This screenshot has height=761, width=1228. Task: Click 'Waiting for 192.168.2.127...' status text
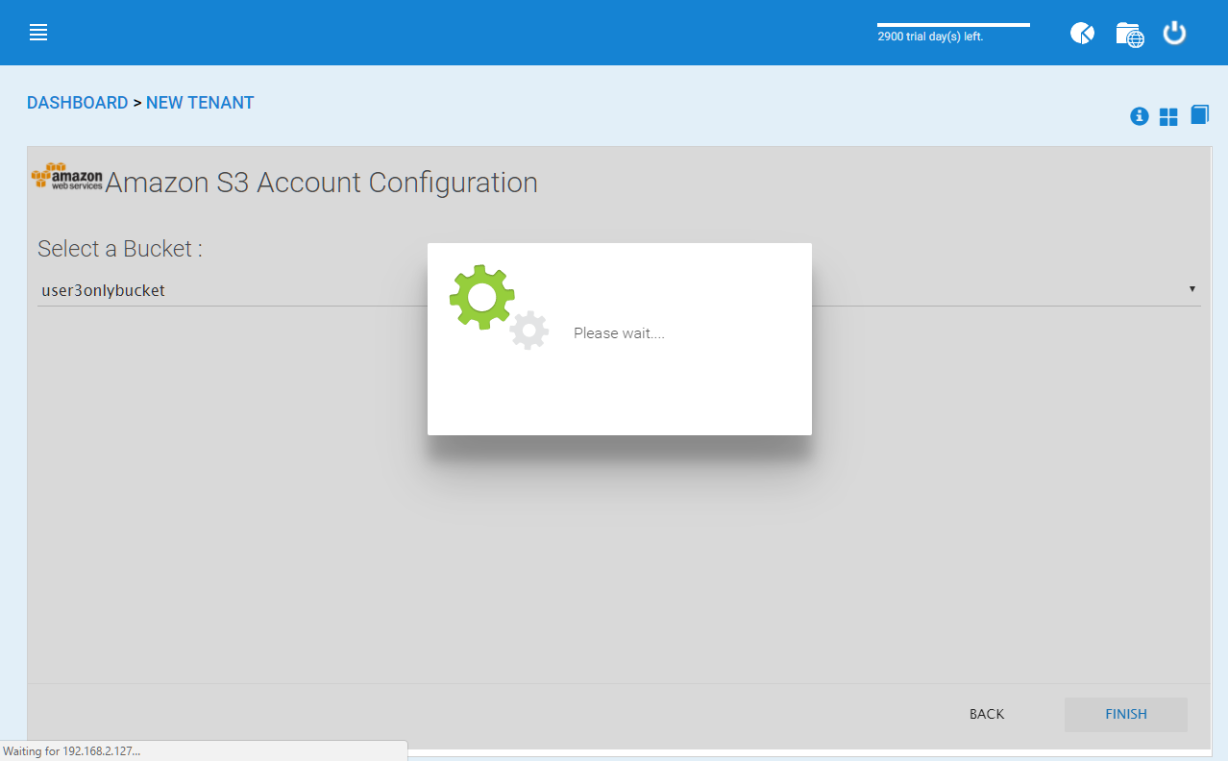coord(71,751)
